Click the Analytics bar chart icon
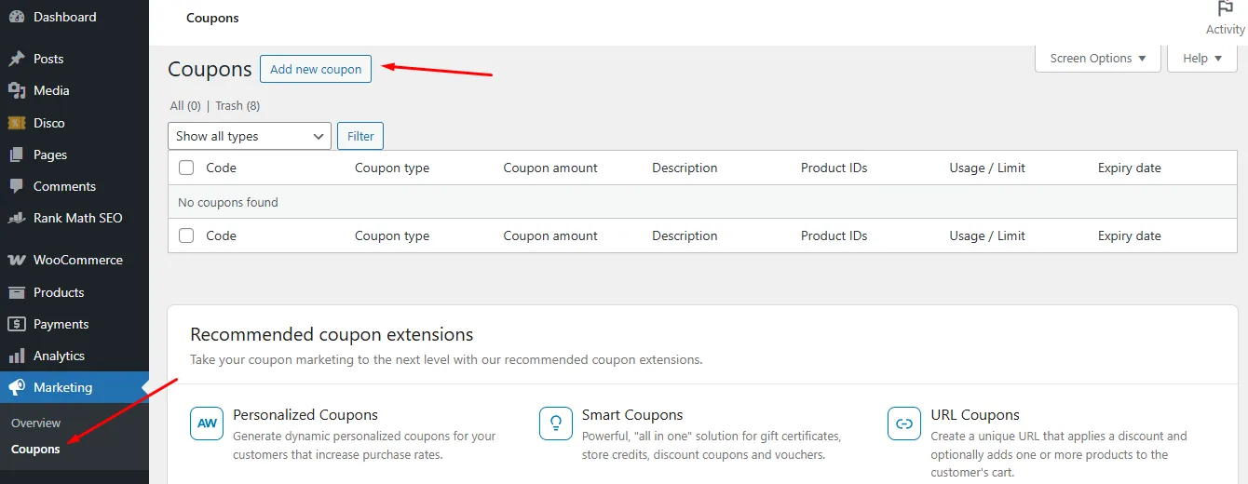Screen dimensions: 1248x484 click(x=16, y=356)
